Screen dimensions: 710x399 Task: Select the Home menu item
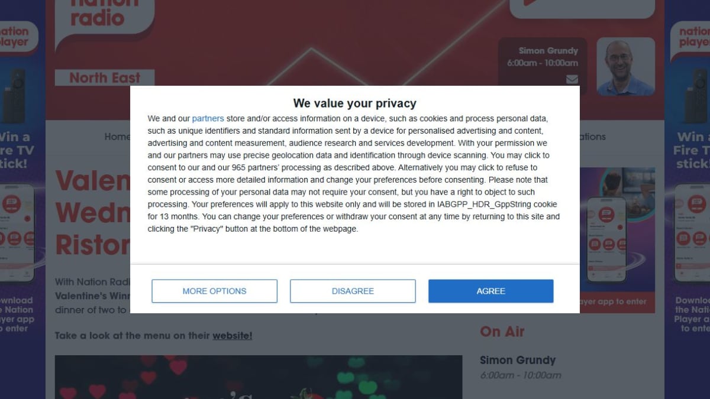117,137
